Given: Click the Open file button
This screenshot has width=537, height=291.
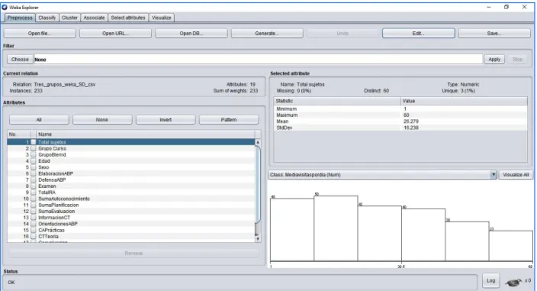Looking at the screenshot, I should pos(40,34).
